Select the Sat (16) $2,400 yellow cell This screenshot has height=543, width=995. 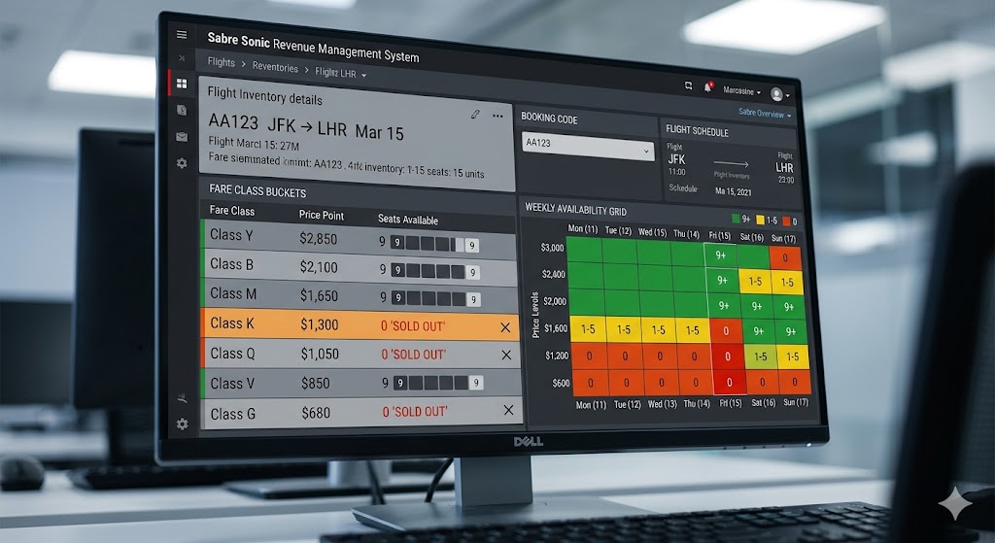point(754,281)
